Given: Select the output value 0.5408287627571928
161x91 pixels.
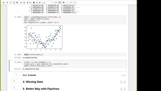Looking at the screenshot, I should click(x=31, y=69).
